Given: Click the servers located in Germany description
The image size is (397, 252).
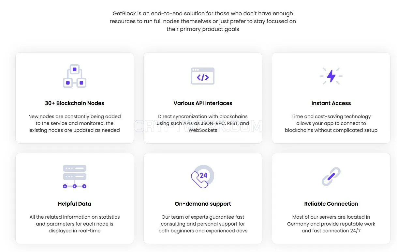Looking at the screenshot, I should tap(331, 224).
